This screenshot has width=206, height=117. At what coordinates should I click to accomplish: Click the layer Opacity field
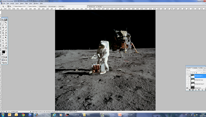tap(204, 70)
